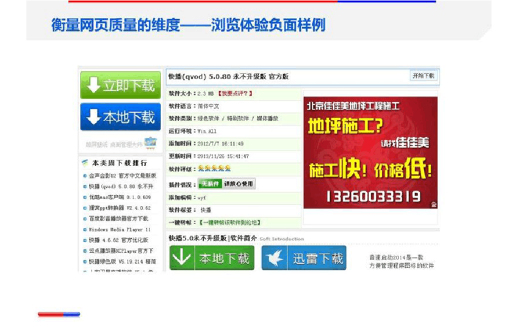Open 百度影音播放器官方下载 in ranking list
516x322 pixels.
click(x=119, y=219)
